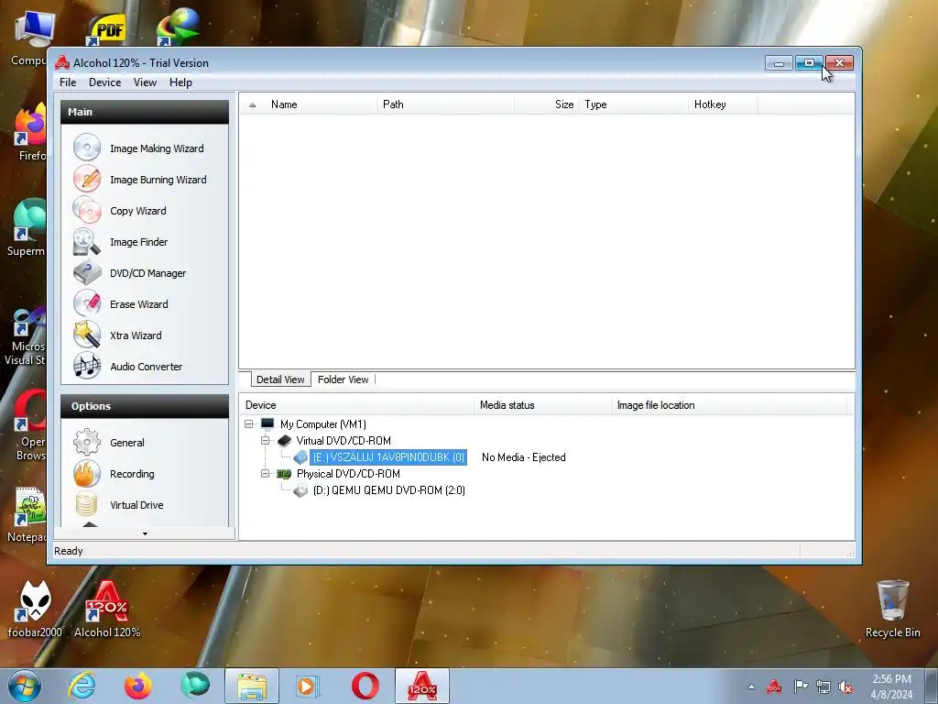Image resolution: width=938 pixels, height=704 pixels.
Task: Click the network tray icon
Action: click(x=823, y=687)
